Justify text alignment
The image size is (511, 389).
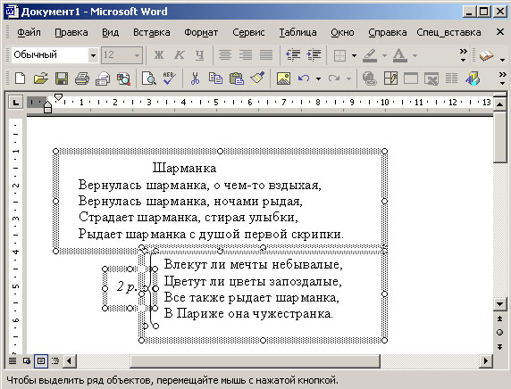pos(266,55)
